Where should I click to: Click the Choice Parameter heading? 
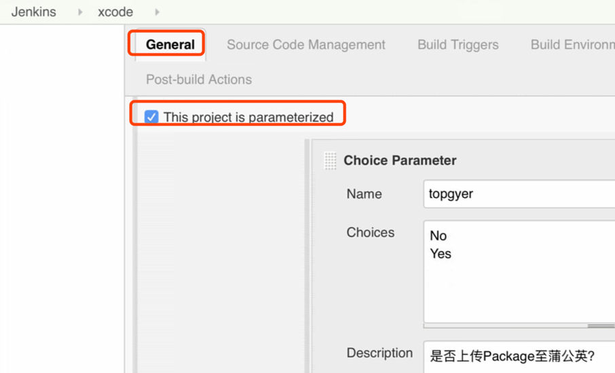[400, 161]
